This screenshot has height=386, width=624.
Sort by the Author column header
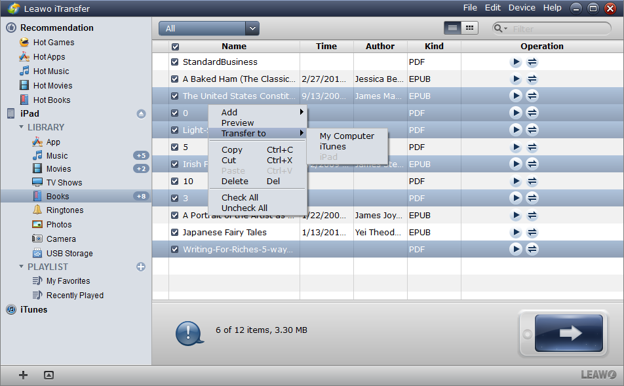pos(380,46)
